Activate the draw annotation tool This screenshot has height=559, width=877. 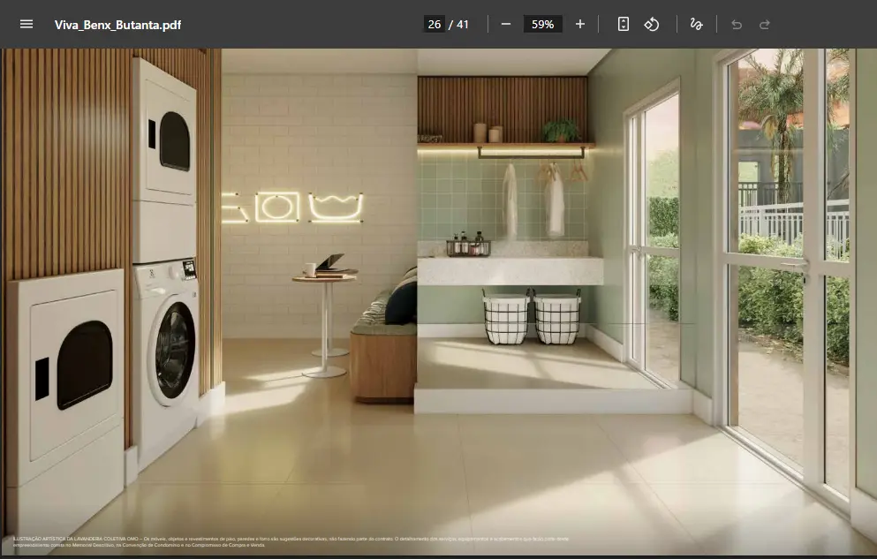[x=697, y=24]
